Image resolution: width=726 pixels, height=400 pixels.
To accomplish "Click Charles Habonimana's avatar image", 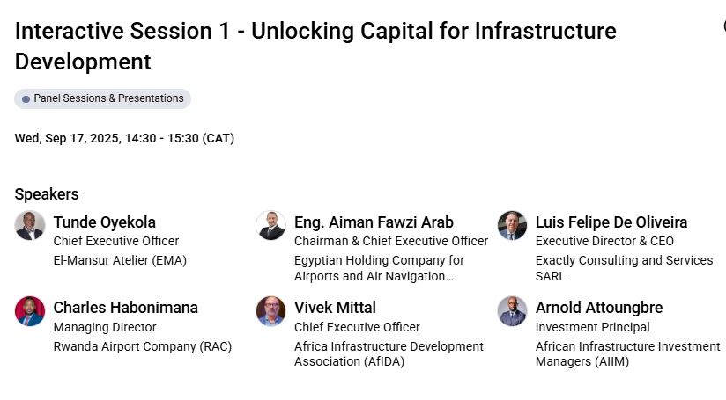I will pos(30,311).
